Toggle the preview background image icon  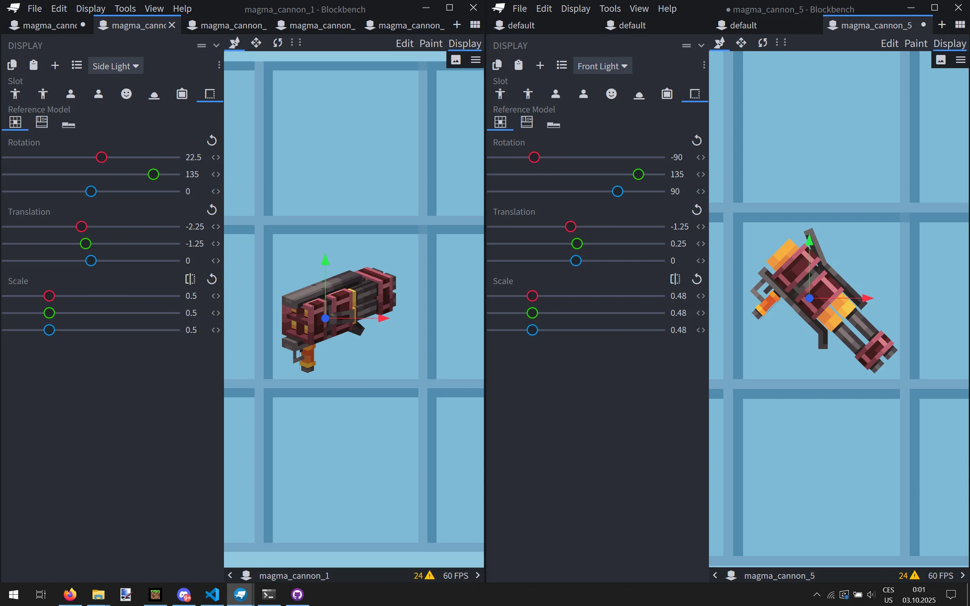pos(456,59)
